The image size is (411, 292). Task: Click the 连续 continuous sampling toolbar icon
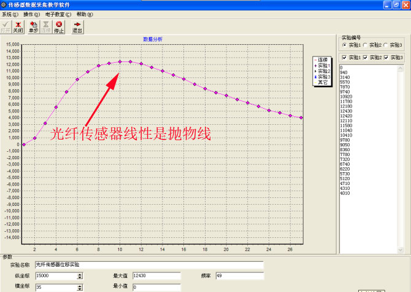46,26
